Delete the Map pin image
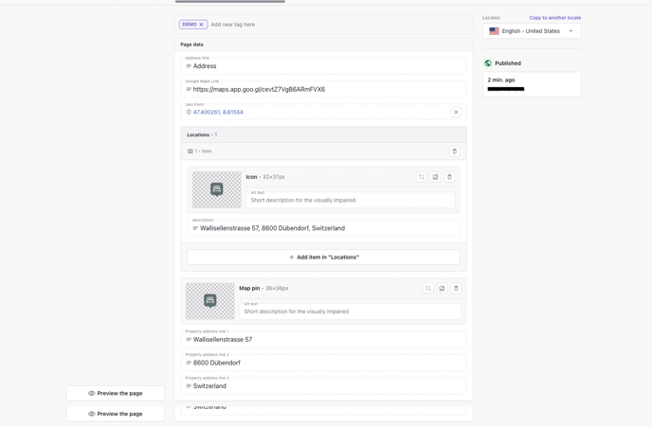 pyautogui.click(x=456, y=289)
